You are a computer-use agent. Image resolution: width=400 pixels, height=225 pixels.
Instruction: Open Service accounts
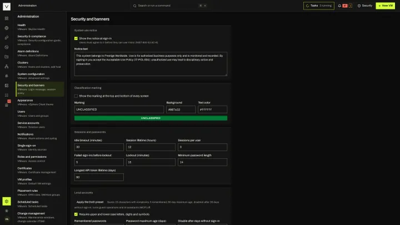click(40, 125)
